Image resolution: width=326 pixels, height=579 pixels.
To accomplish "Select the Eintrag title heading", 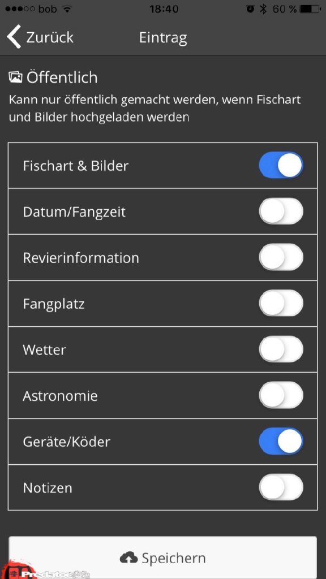I will [163, 37].
